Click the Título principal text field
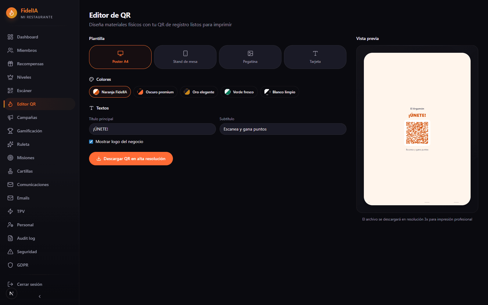 tap(152, 129)
